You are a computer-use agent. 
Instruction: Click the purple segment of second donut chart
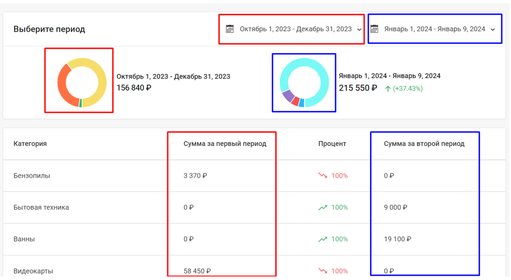(288, 96)
